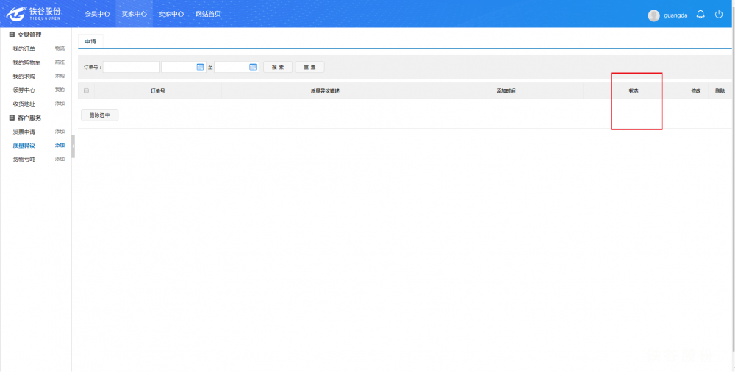Viewport: 735px width, 372px height.
Task: Toggle the select-all checkbox in table header
Action: pos(86,90)
